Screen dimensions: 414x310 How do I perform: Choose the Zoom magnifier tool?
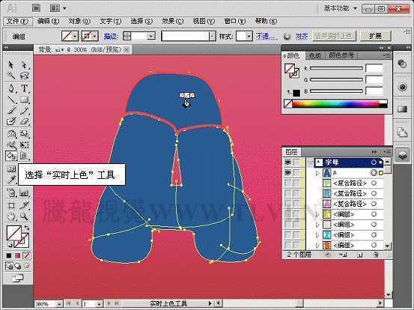tap(24, 216)
